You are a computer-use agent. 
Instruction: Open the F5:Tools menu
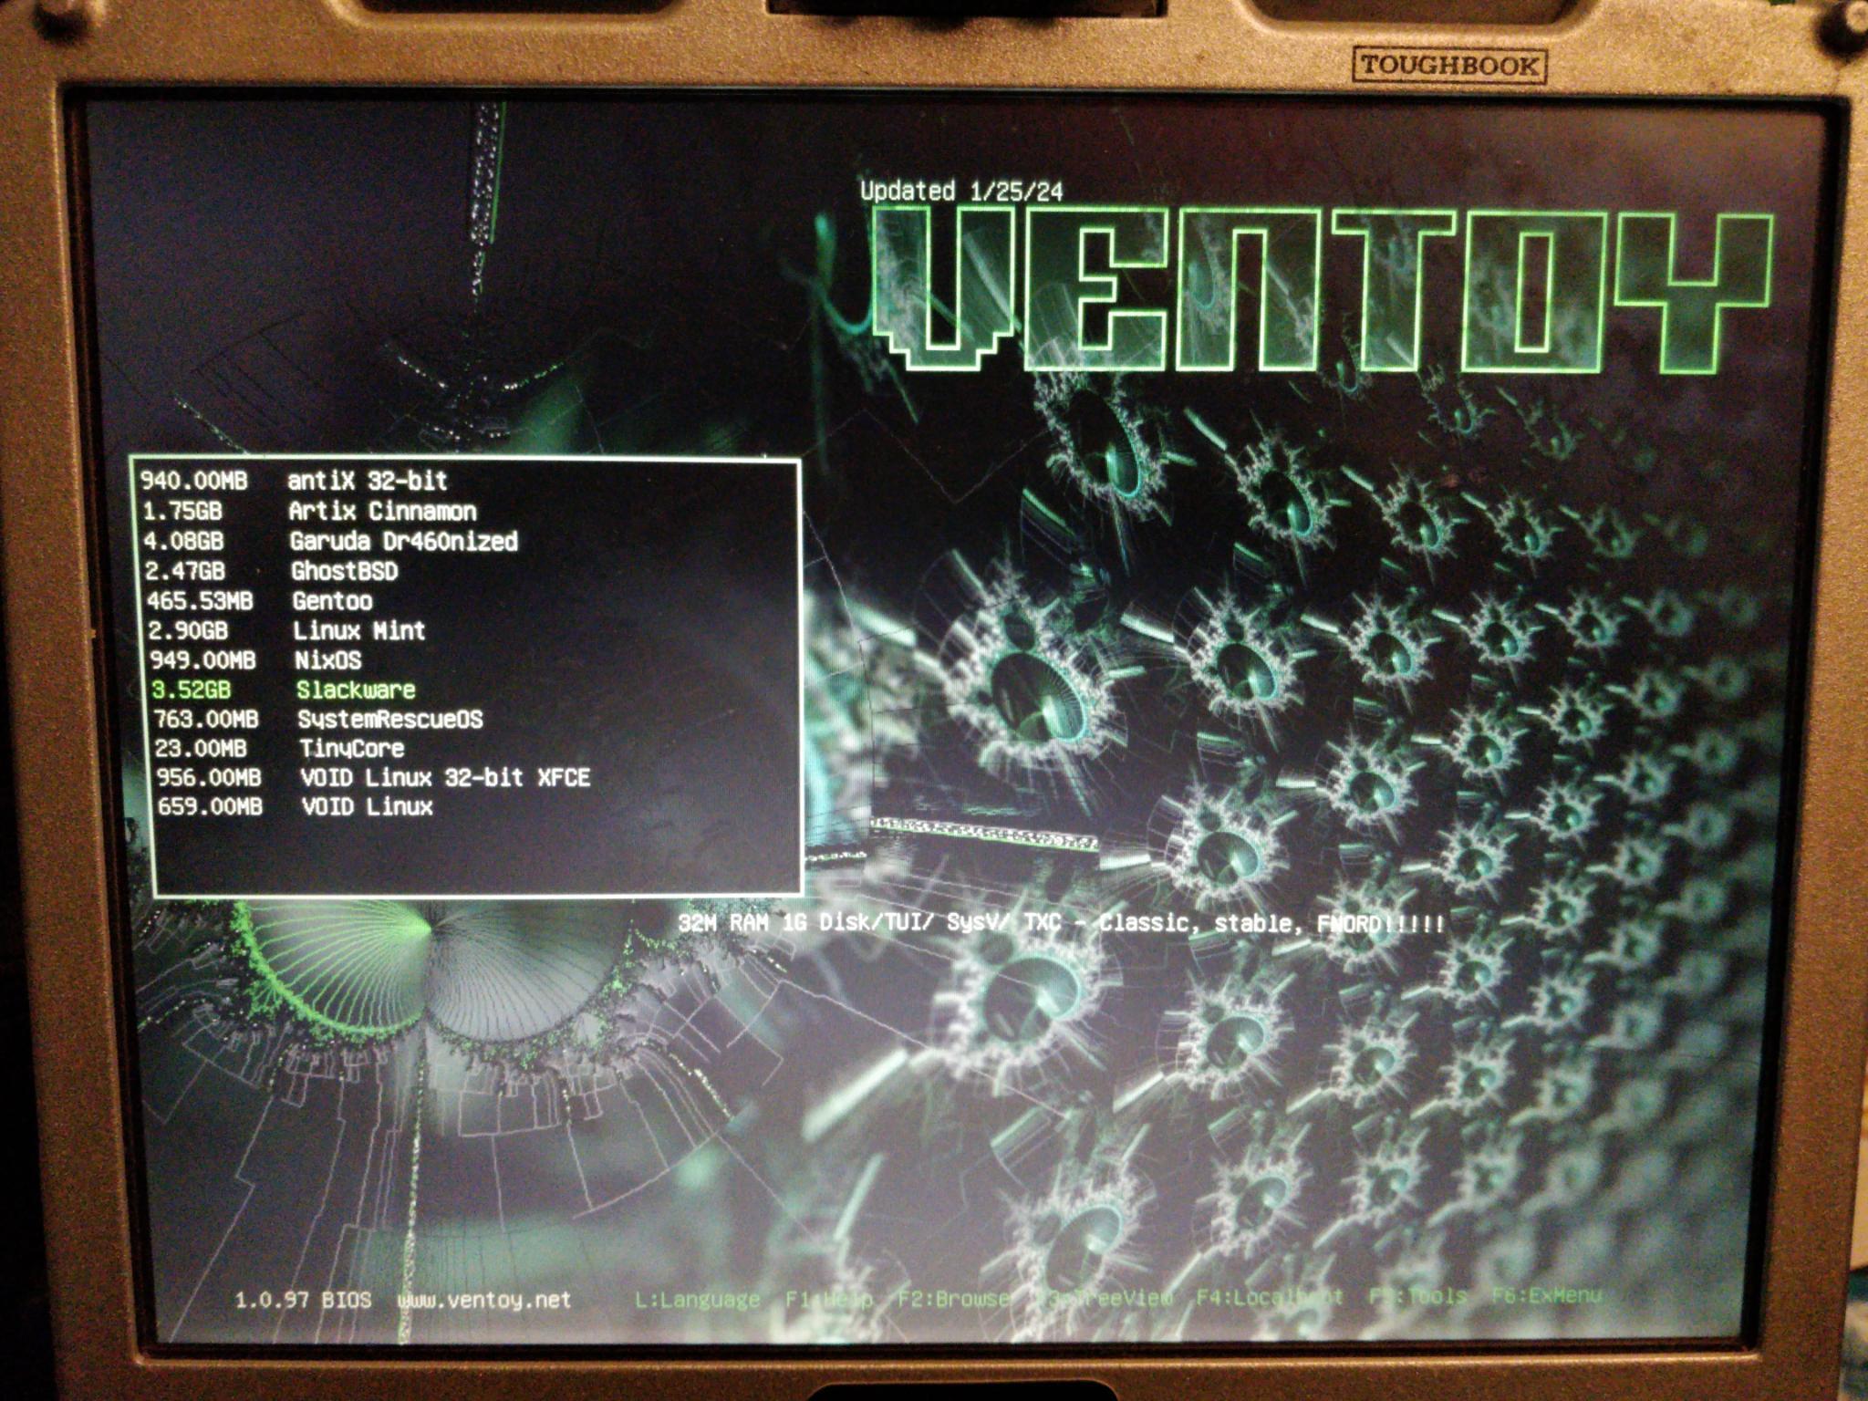pyautogui.click(x=1417, y=1295)
